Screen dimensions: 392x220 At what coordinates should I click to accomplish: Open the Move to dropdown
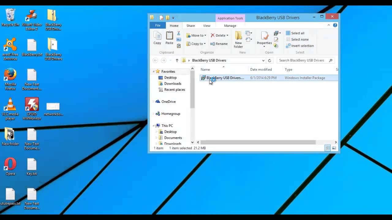point(196,35)
